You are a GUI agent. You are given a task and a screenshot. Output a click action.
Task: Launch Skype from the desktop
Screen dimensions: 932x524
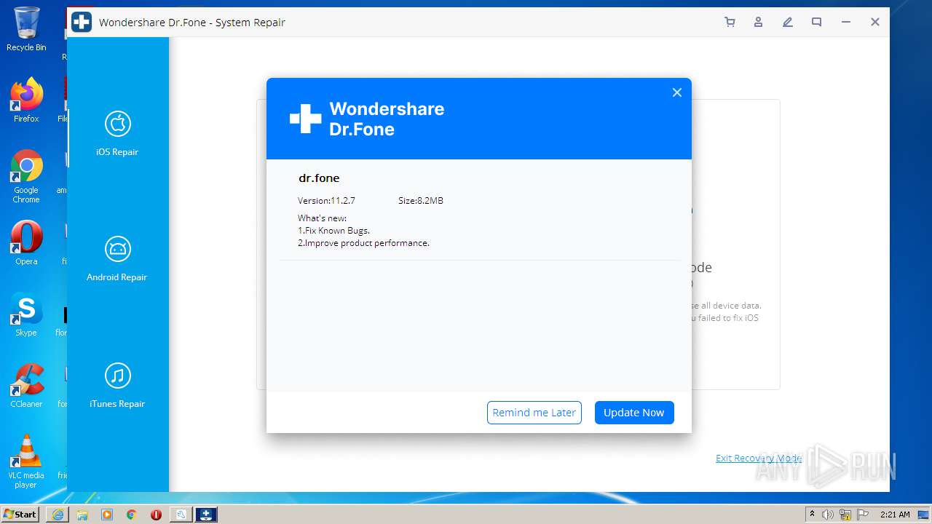coord(26,314)
